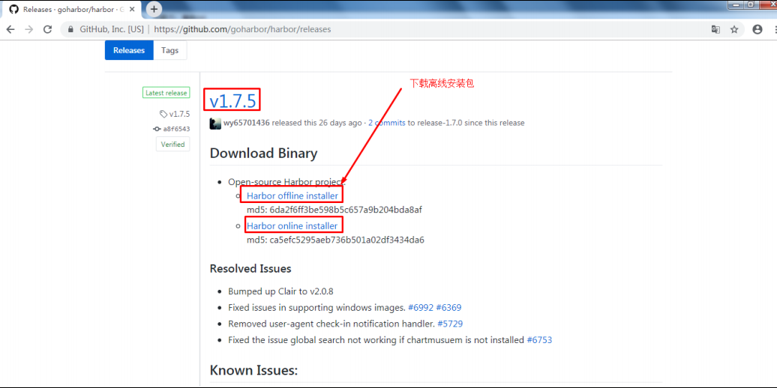Open issue #6753 link
The image size is (777, 388).
tap(539, 340)
